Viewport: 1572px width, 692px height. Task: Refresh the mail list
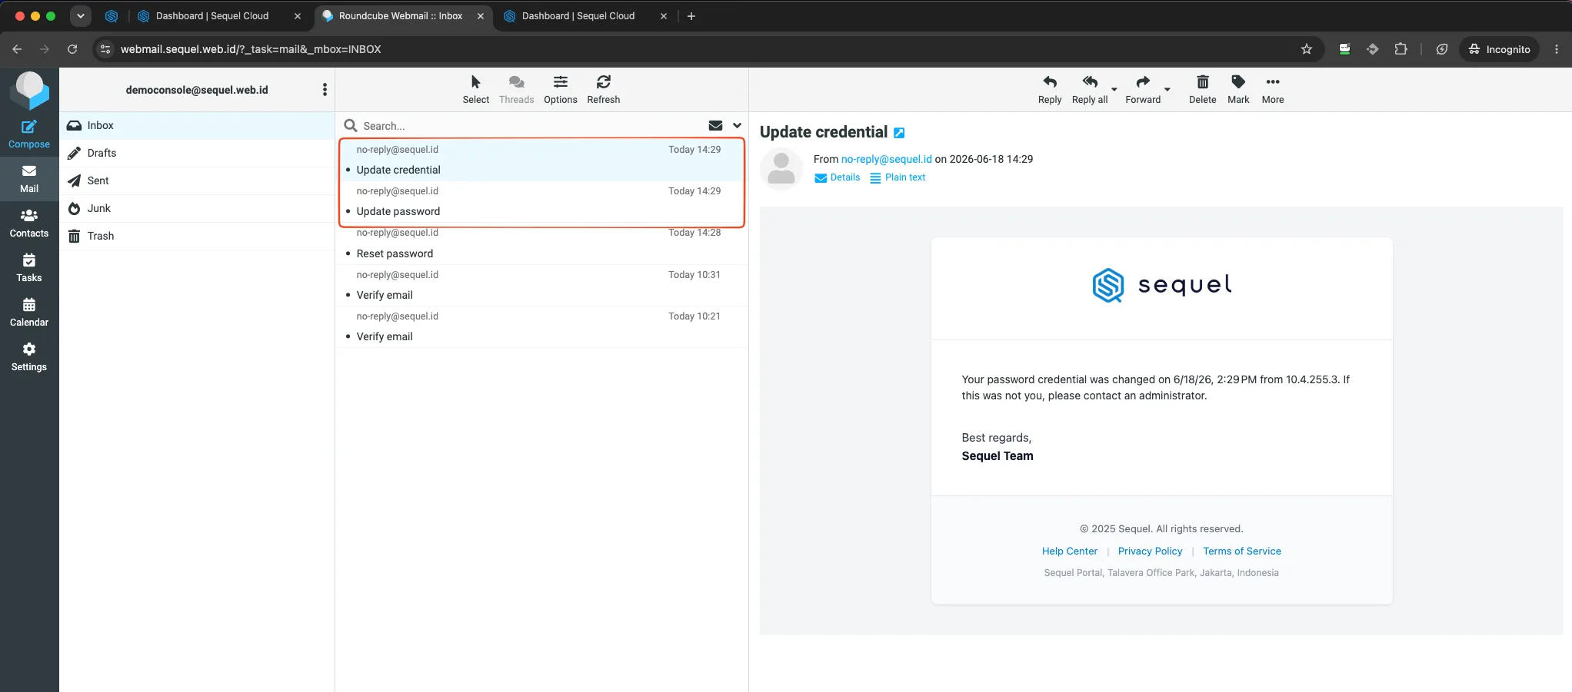pyautogui.click(x=603, y=90)
